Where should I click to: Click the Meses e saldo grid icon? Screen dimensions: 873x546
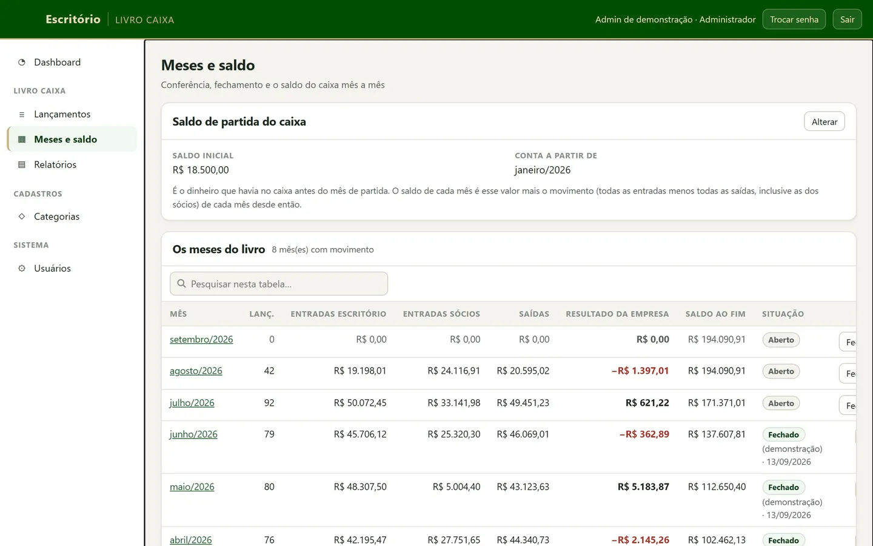[22, 140]
